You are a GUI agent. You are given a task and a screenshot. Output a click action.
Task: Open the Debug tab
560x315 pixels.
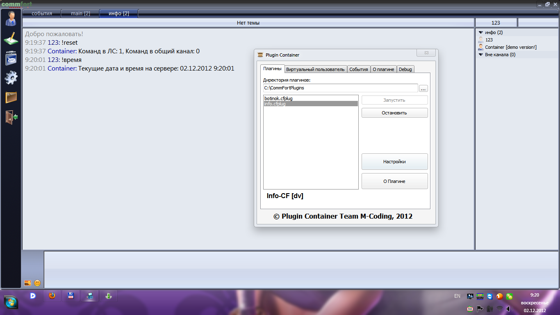click(x=405, y=69)
